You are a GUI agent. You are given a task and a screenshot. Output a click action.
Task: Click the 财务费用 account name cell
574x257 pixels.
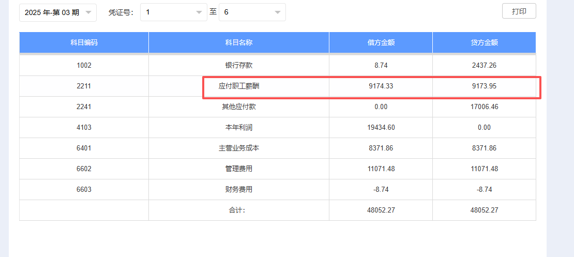pos(238,190)
